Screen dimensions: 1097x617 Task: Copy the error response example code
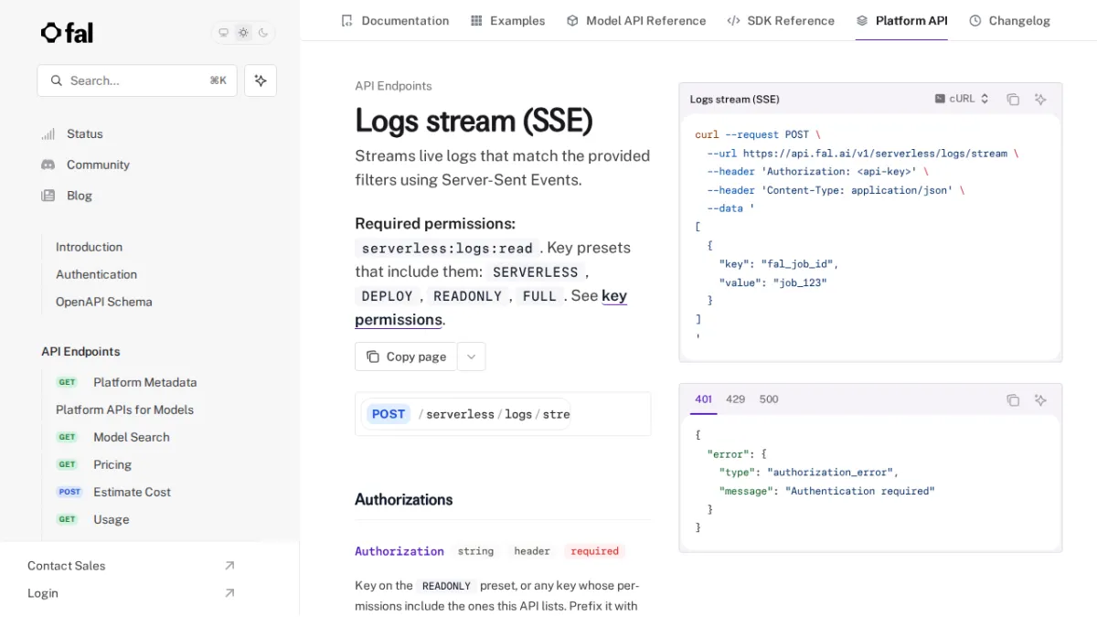(x=1013, y=399)
